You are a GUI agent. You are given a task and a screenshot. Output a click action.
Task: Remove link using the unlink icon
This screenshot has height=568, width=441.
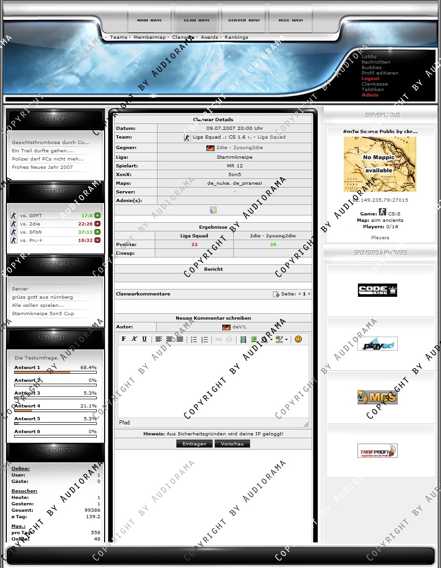(229, 339)
